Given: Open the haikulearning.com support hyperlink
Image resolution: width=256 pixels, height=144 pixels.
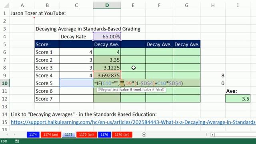Looking at the screenshot, I should (133, 122).
